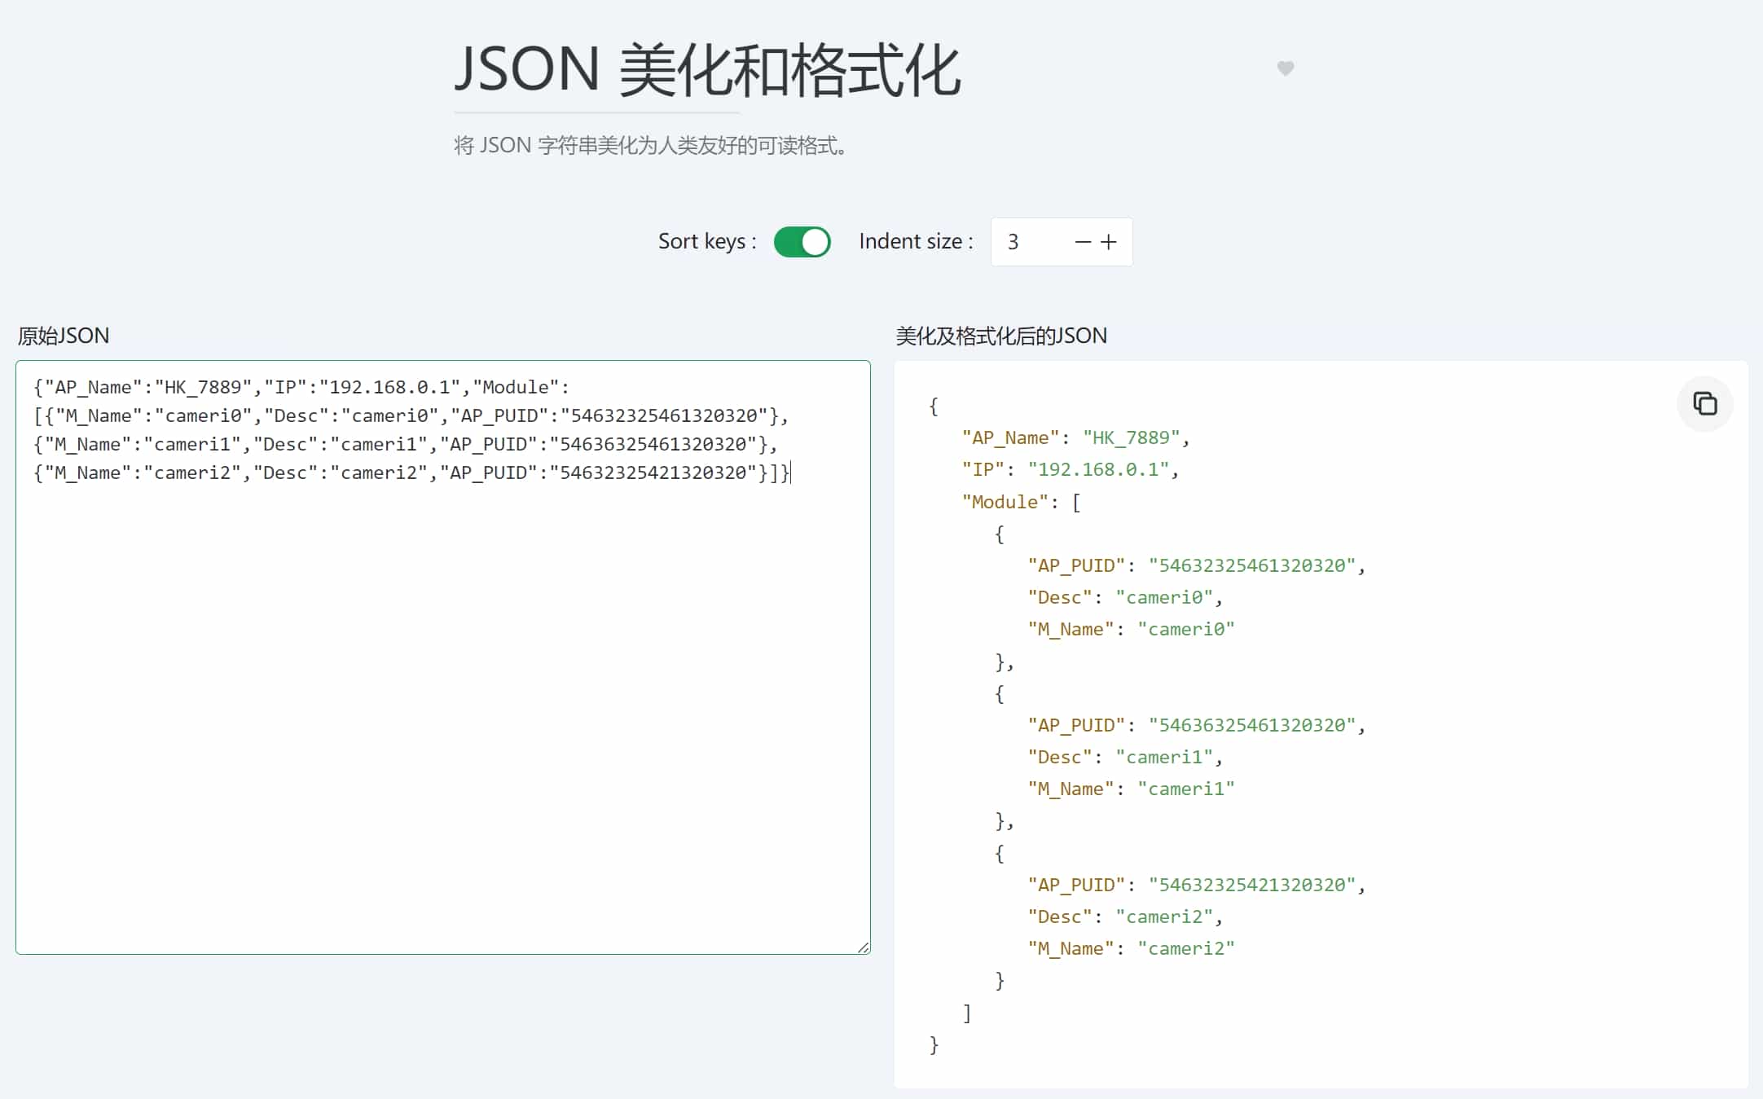Click the "Module" key in output
Screen dimensions: 1763x1099
pos(1005,502)
